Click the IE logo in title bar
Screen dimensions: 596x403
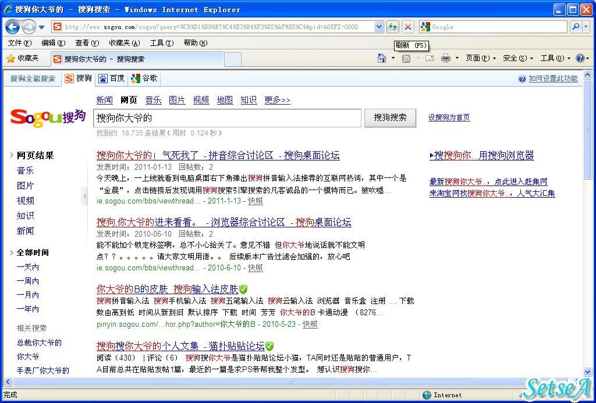8,9
